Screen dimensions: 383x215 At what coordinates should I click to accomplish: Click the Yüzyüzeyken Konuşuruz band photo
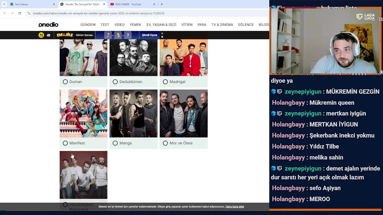click(83, 175)
